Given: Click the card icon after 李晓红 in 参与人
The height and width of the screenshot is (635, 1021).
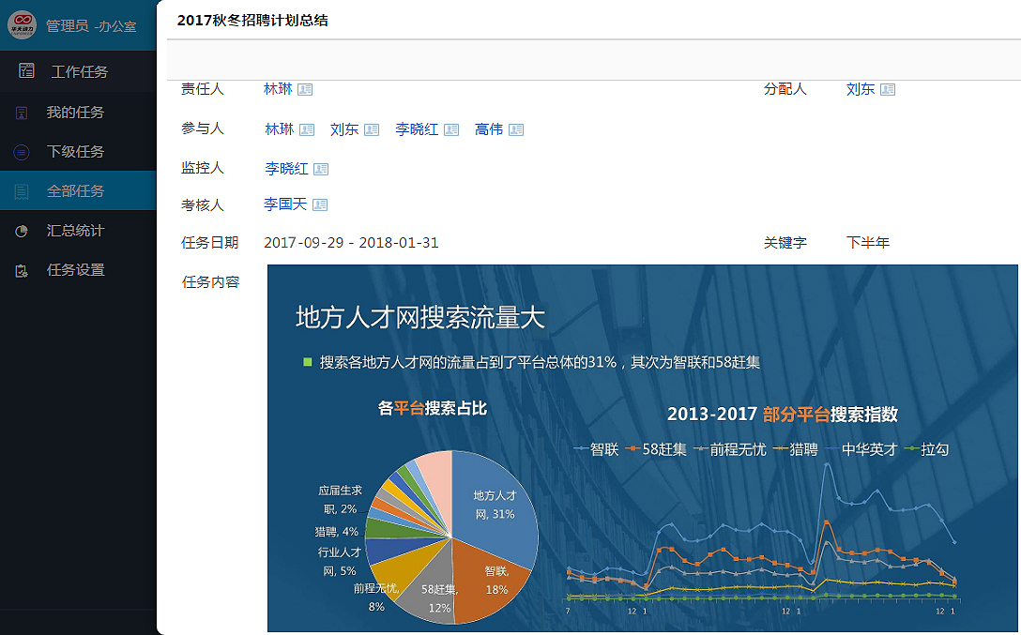Looking at the screenshot, I should pos(451,130).
